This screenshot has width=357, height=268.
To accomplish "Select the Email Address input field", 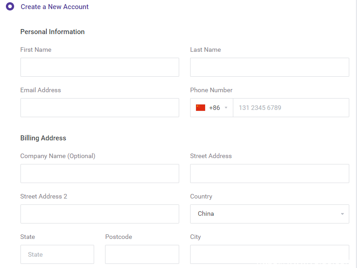I will point(100,108).
